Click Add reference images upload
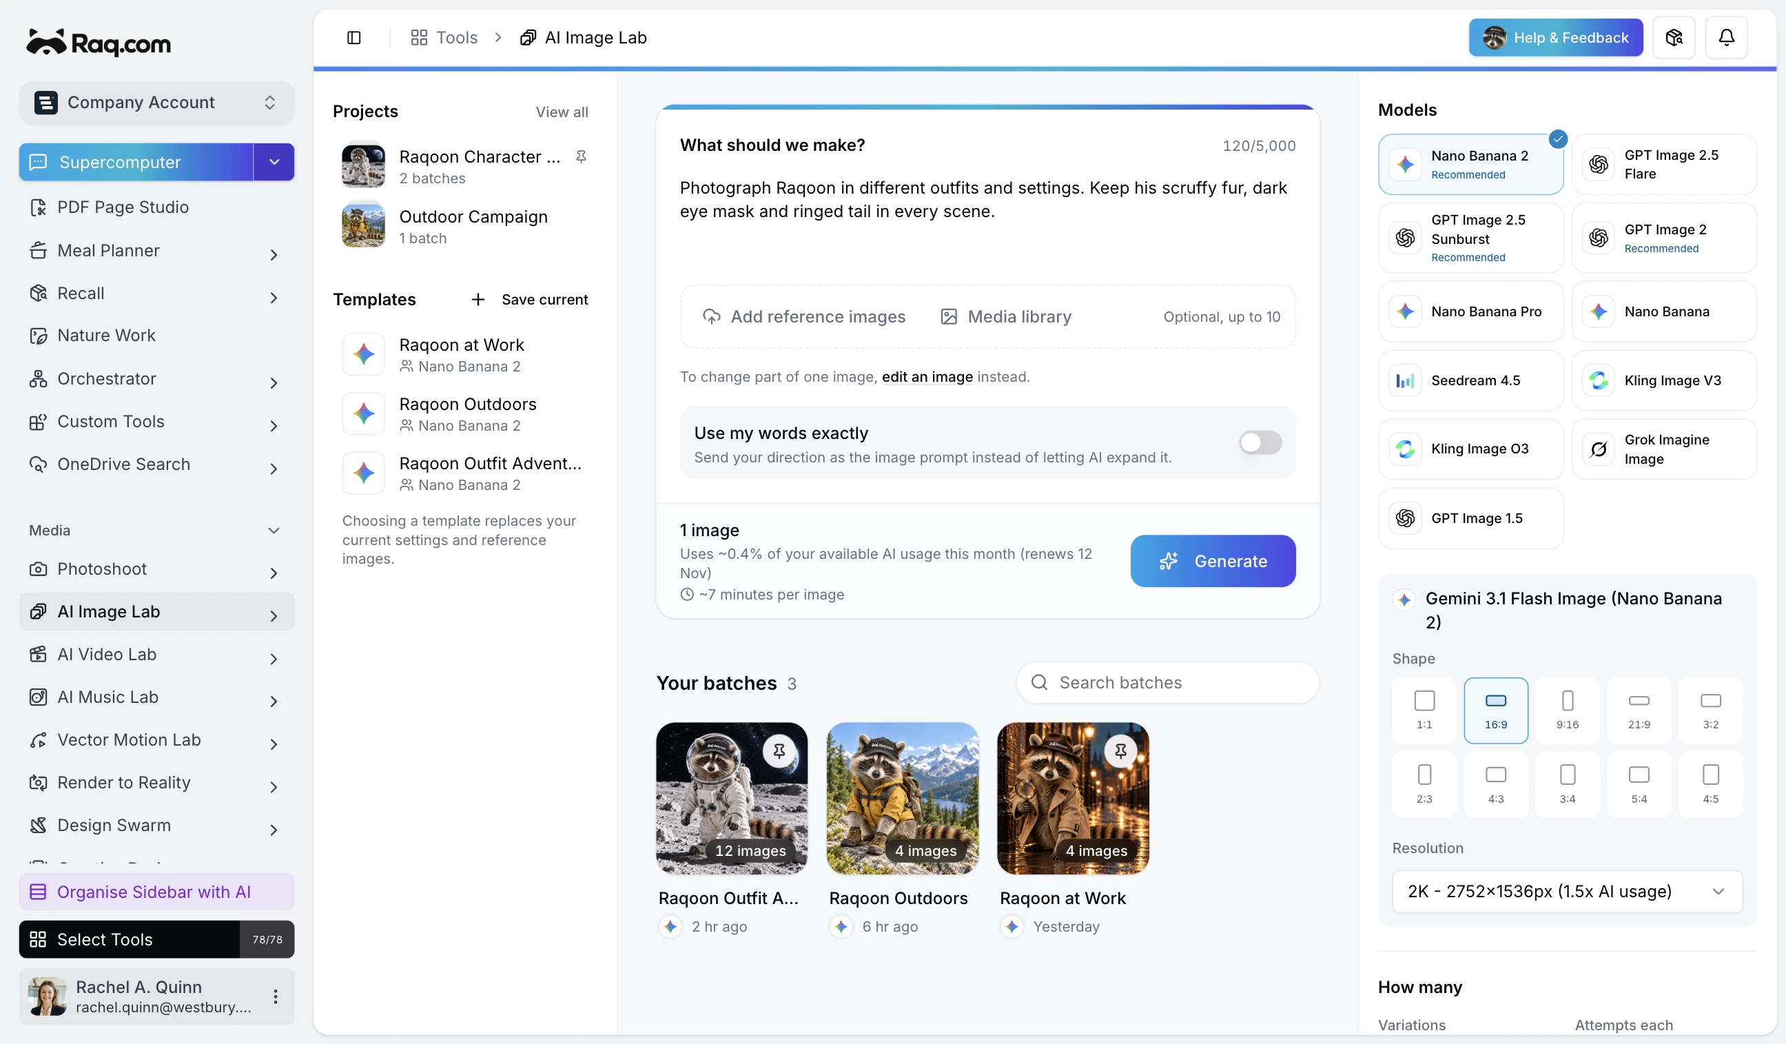The image size is (1786, 1044). [x=803, y=317]
